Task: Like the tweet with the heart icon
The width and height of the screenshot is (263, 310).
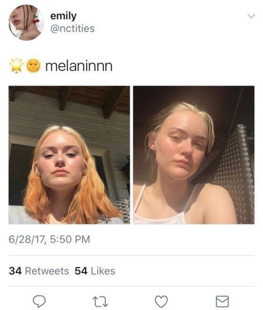Action: pyautogui.click(x=161, y=302)
